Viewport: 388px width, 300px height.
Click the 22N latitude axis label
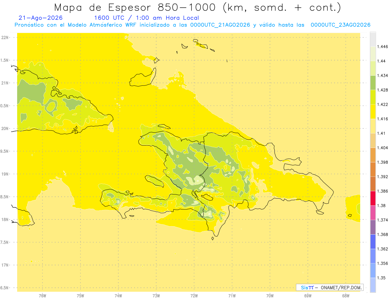[5, 37]
